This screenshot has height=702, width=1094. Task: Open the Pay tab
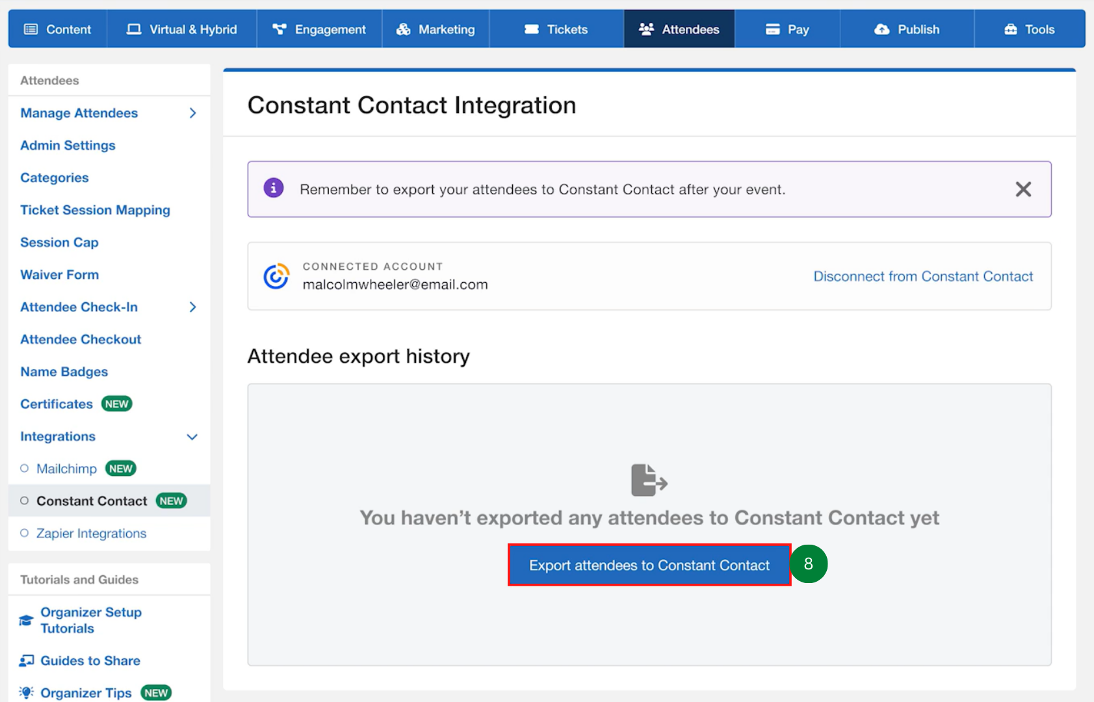tap(787, 29)
